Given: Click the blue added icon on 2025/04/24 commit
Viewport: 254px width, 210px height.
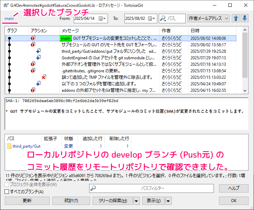Looking at the screenshot, I should click(x=38, y=84).
